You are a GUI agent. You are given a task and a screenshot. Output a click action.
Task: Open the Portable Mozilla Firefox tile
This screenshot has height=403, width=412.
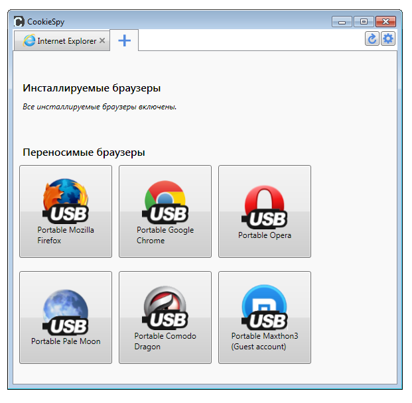click(x=66, y=211)
